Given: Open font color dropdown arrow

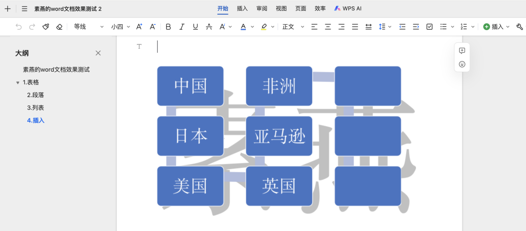Looking at the screenshot, I should [252, 27].
